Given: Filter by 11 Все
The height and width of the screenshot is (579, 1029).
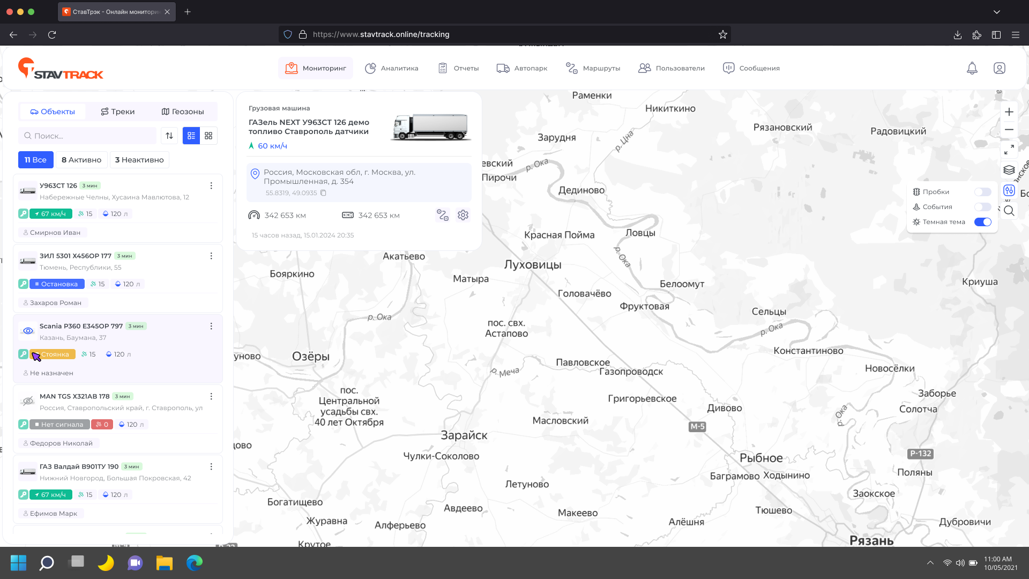Looking at the screenshot, I should pyautogui.click(x=35, y=160).
